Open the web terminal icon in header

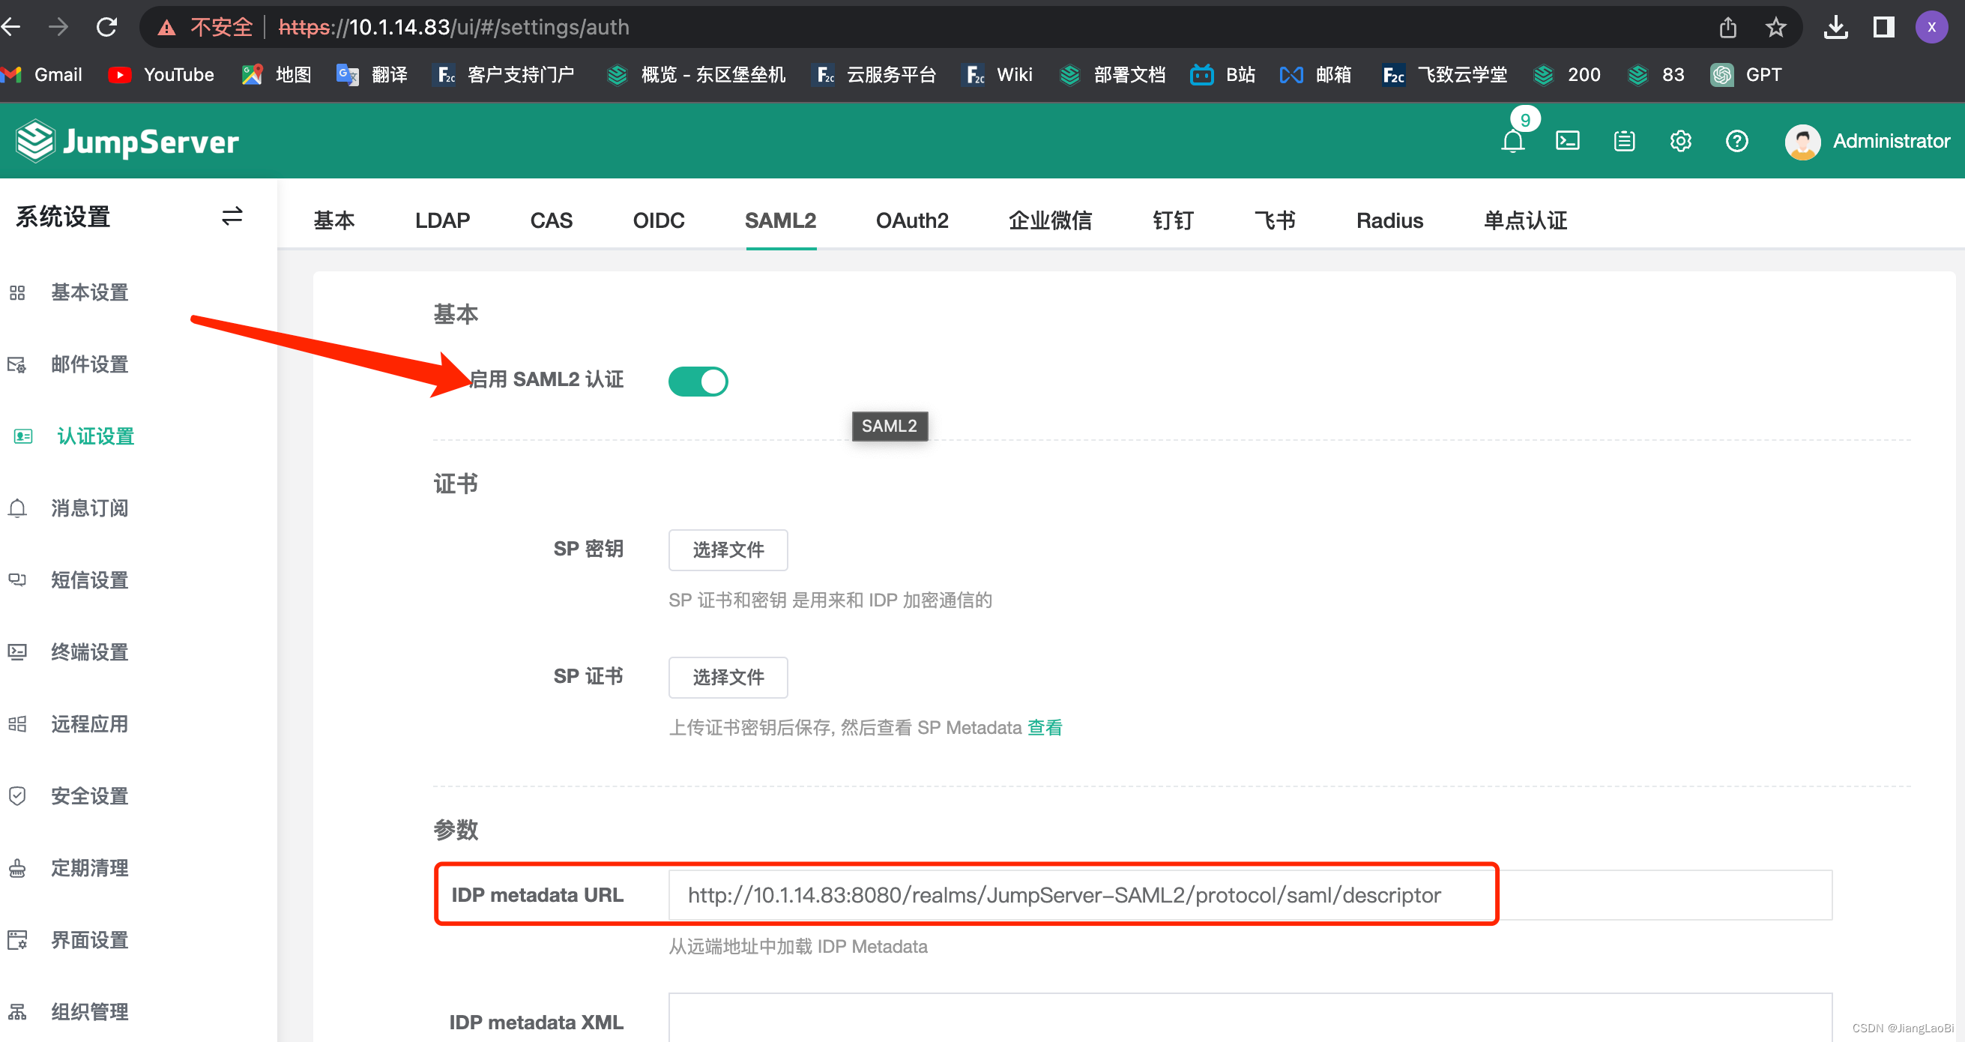click(1569, 140)
